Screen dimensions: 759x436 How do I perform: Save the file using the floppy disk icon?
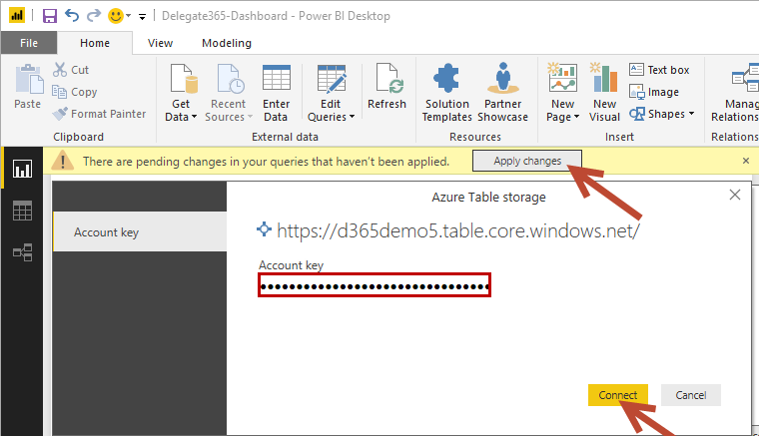49,16
